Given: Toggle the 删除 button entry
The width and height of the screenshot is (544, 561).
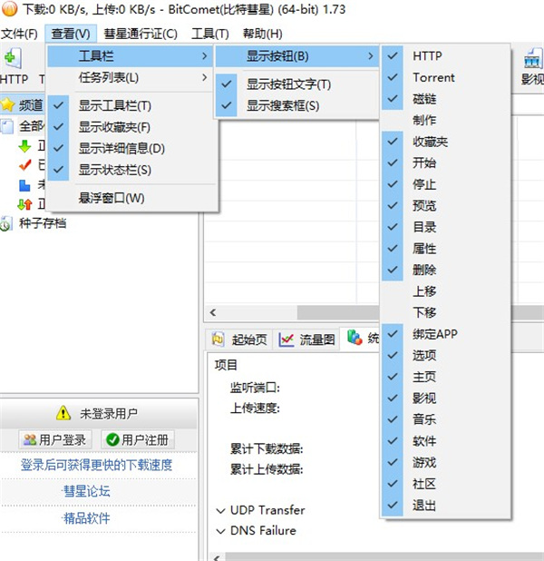Looking at the screenshot, I should coord(445,270).
